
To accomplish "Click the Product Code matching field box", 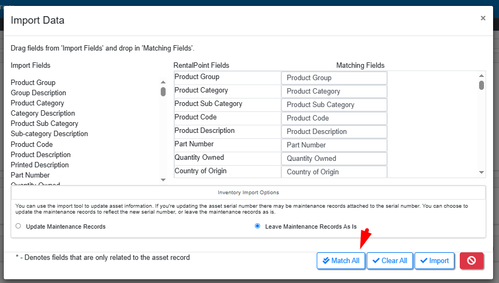I will coord(334,118).
